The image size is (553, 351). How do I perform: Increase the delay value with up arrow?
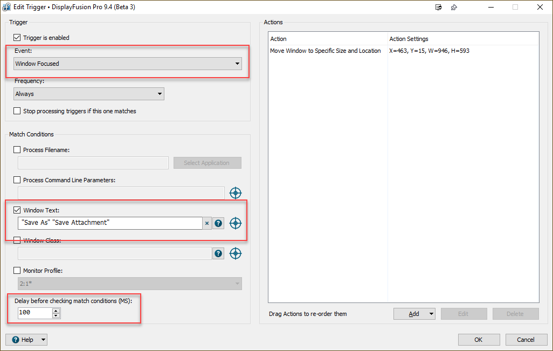(57, 310)
